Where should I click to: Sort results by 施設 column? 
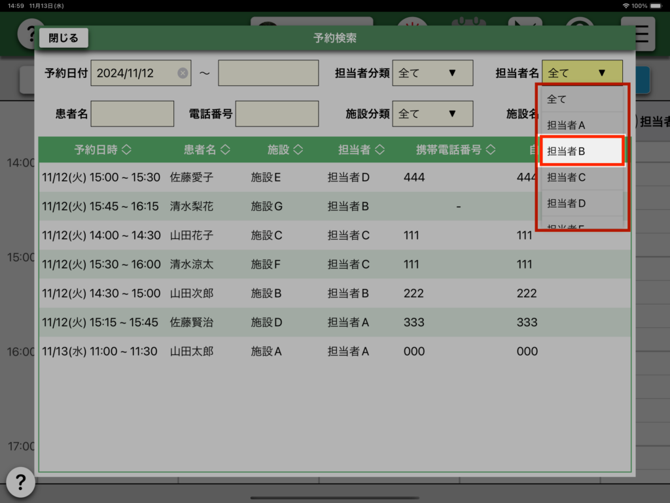point(285,150)
